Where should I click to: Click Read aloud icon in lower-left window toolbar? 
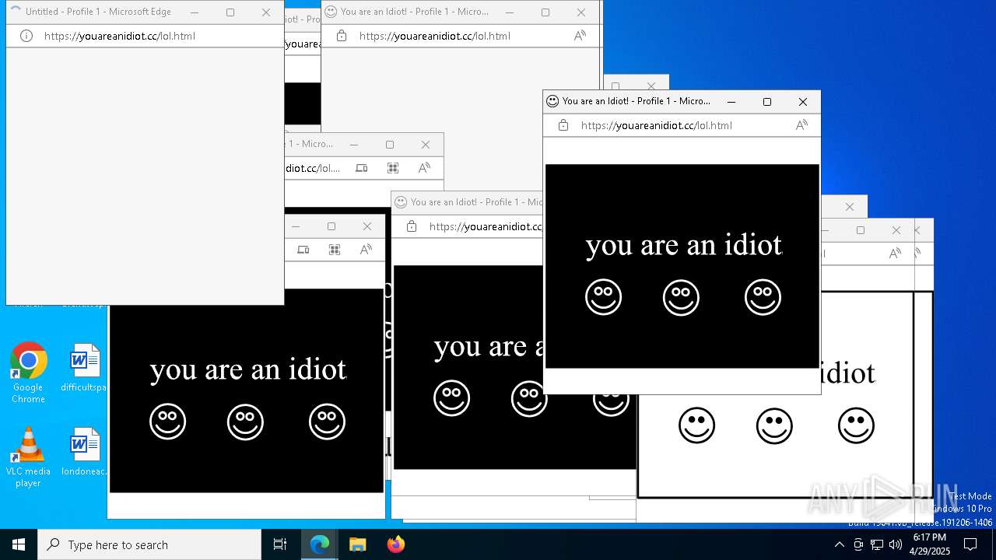[366, 250]
